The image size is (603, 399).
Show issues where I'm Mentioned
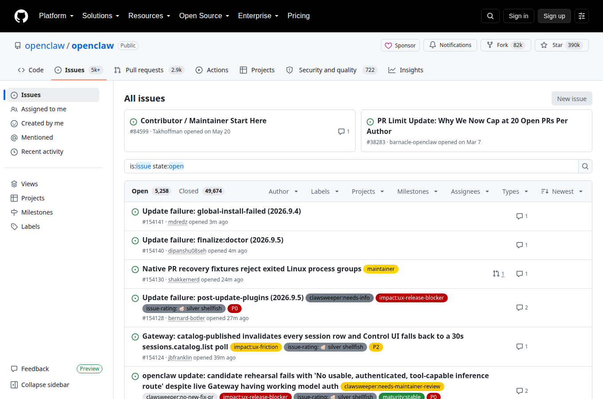37,137
